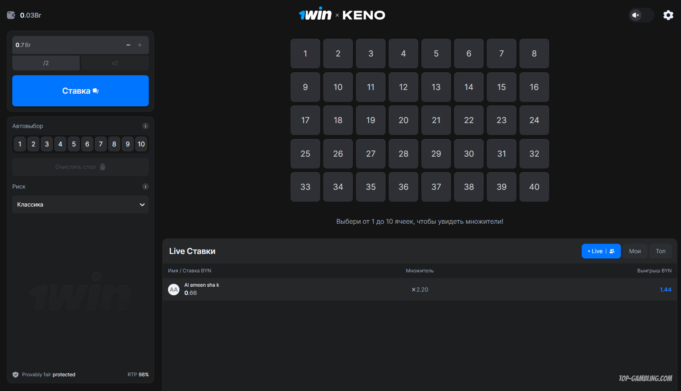Click the 0.03Br balance amount

tap(31, 15)
